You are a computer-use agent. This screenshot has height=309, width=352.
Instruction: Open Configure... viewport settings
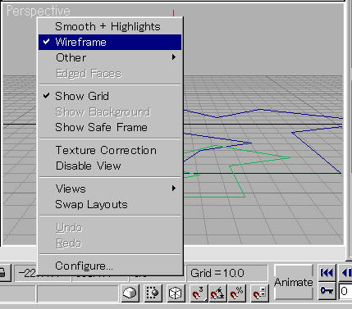coord(110,266)
